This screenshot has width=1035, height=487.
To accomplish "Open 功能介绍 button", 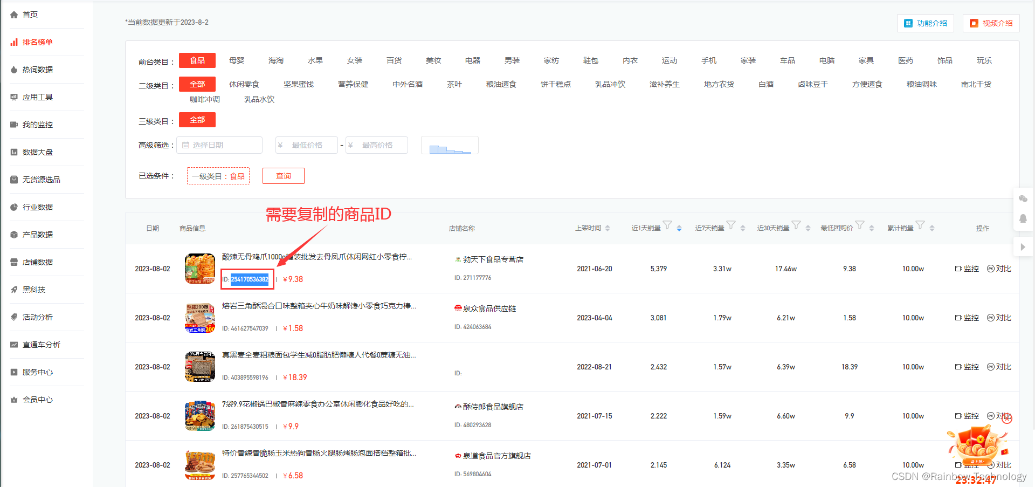I will (x=926, y=23).
